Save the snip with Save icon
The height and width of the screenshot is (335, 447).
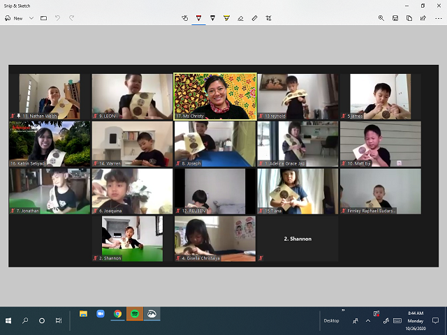[395, 18]
